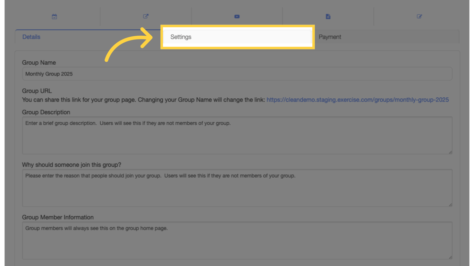Open the document file icon
This screenshot has height=266, width=474.
[328, 16]
